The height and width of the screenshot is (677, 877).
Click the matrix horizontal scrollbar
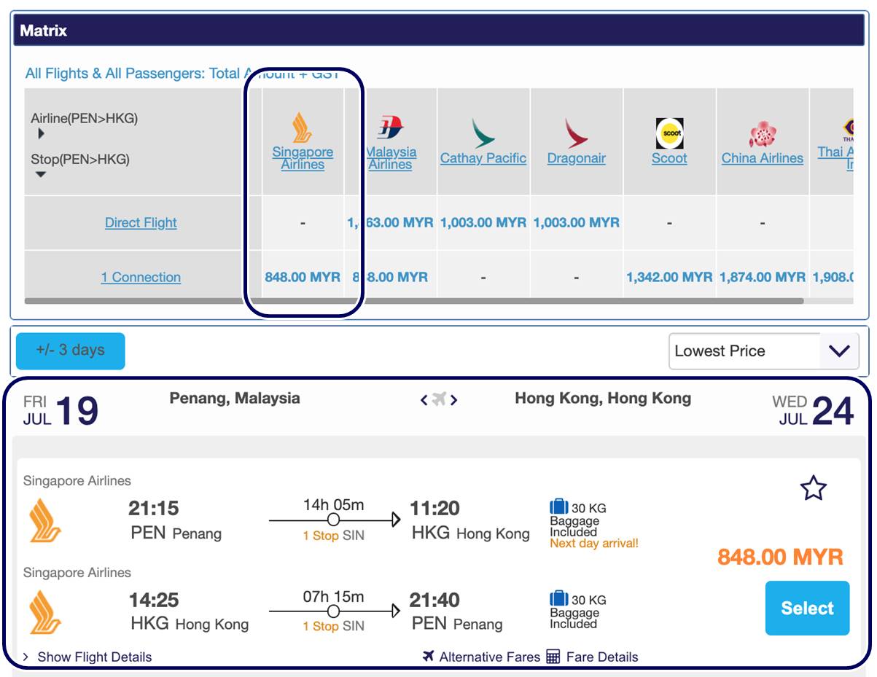pos(414,300)
